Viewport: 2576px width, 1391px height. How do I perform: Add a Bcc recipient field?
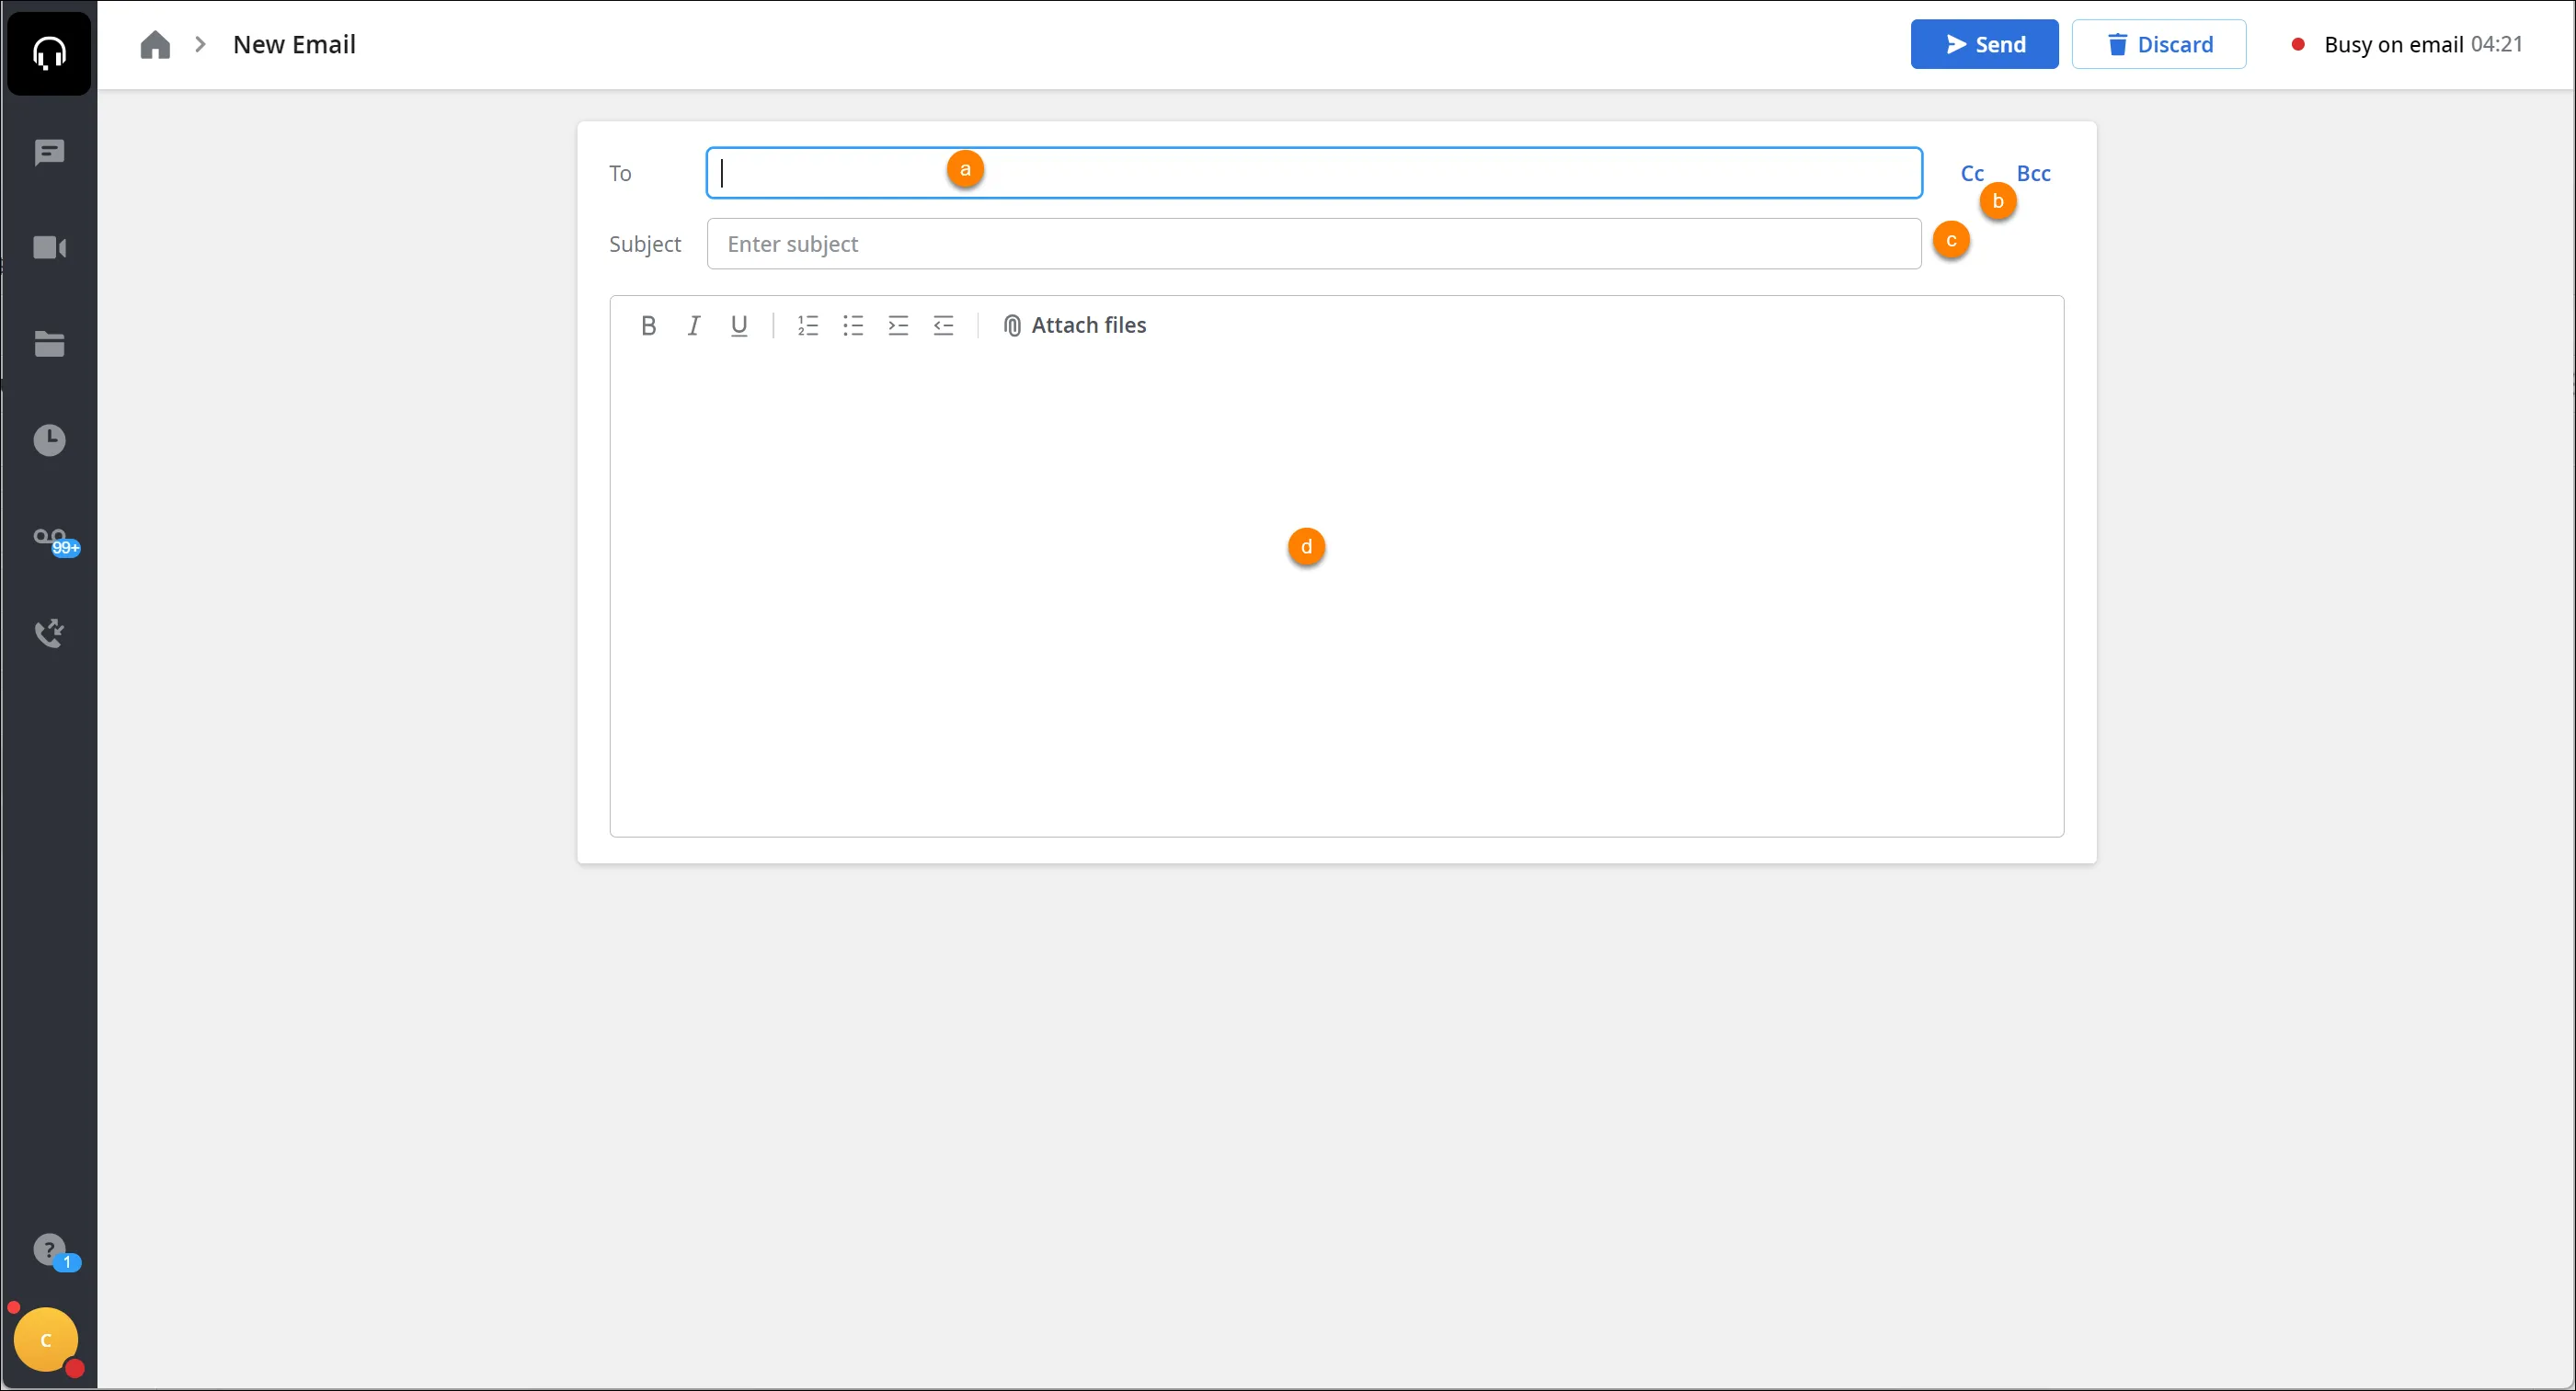[2033, 174]
